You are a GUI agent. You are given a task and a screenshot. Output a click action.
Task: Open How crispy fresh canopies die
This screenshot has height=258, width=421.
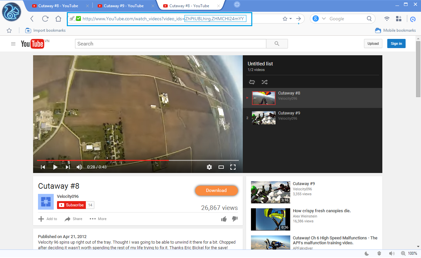click(322, 211)
